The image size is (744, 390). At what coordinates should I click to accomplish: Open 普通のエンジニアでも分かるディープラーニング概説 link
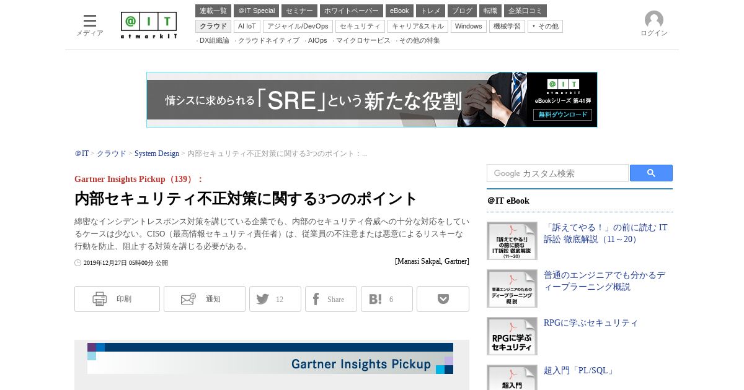604,281
